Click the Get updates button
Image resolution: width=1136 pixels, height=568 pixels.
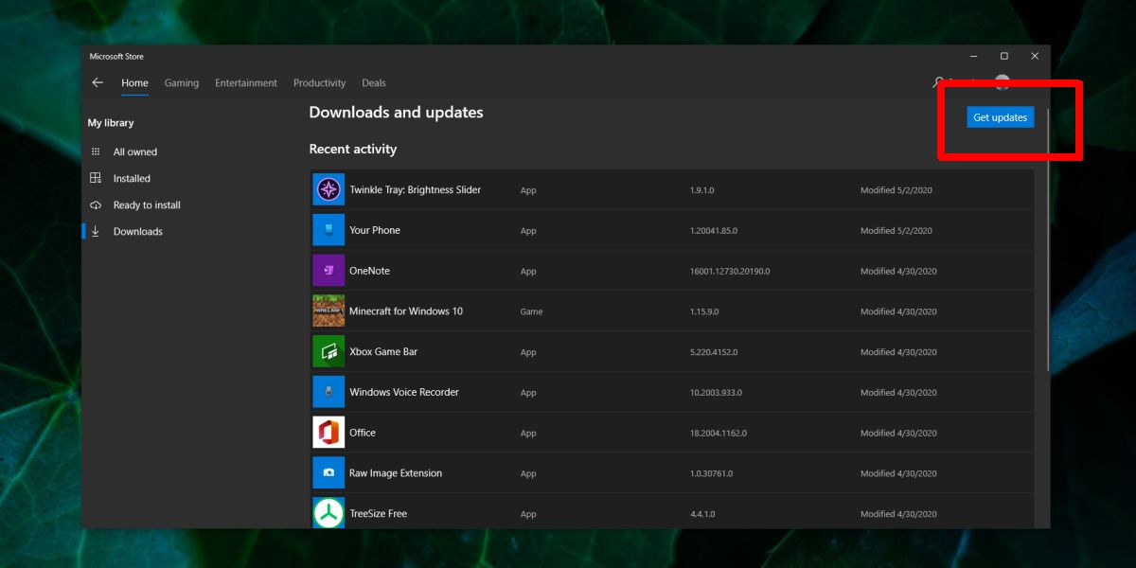pos(1000,116)
